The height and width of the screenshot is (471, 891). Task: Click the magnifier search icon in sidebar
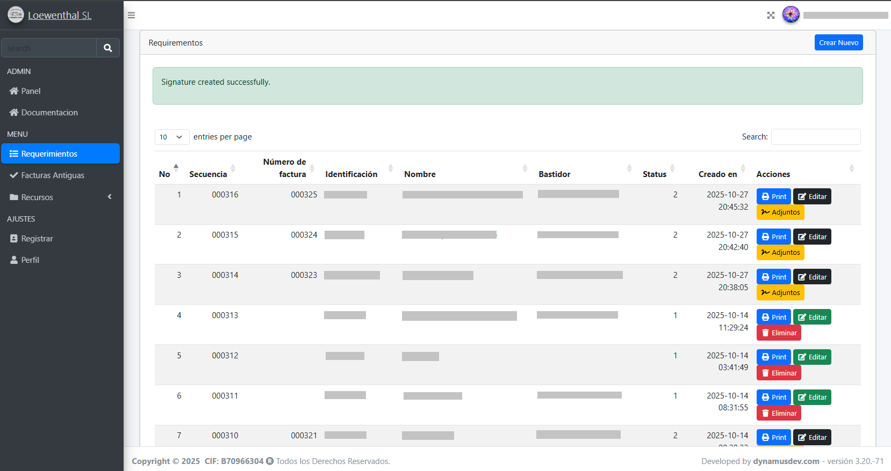108,48
